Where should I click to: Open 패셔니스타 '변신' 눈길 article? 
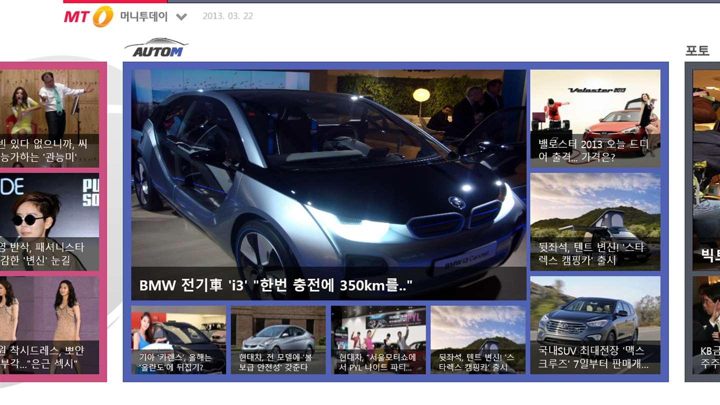49,222
